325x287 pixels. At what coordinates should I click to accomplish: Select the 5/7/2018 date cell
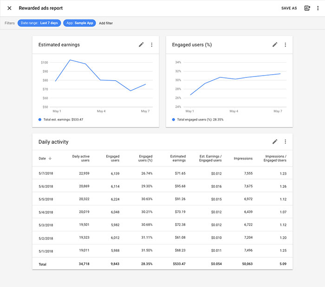(x=46, y=173)
